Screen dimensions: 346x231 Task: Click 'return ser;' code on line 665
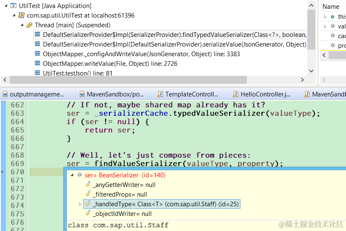(110, 130)
